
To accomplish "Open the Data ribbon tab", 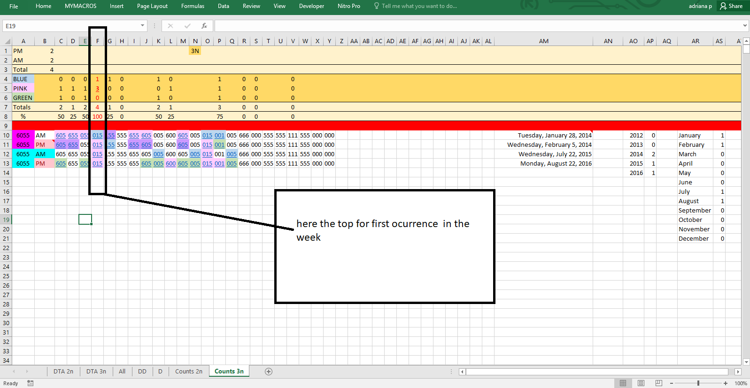I will (224, 6).
